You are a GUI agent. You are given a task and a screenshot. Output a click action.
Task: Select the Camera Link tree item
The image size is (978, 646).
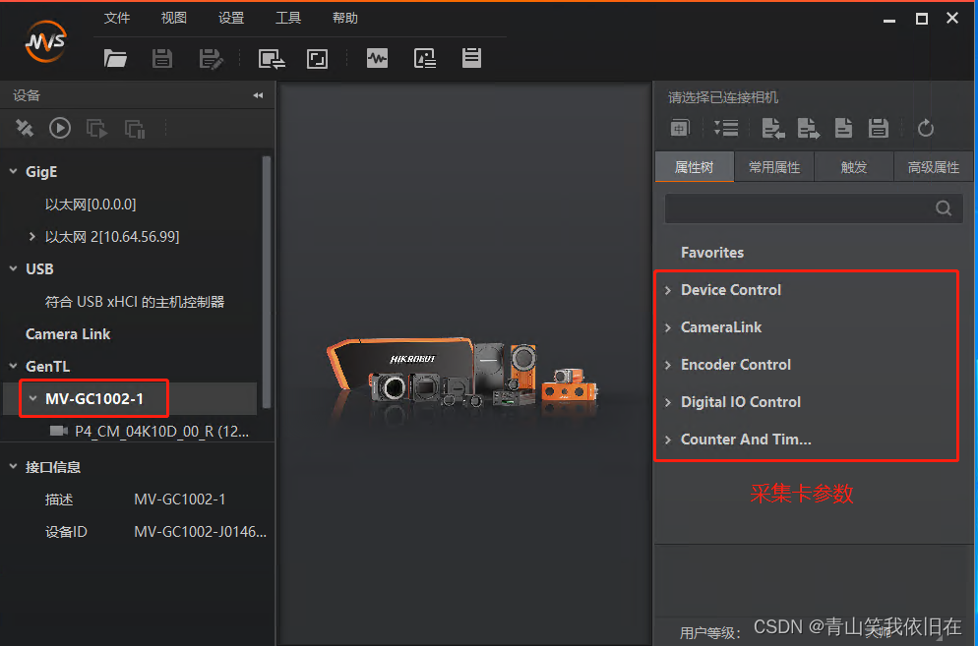click(68, 334)
